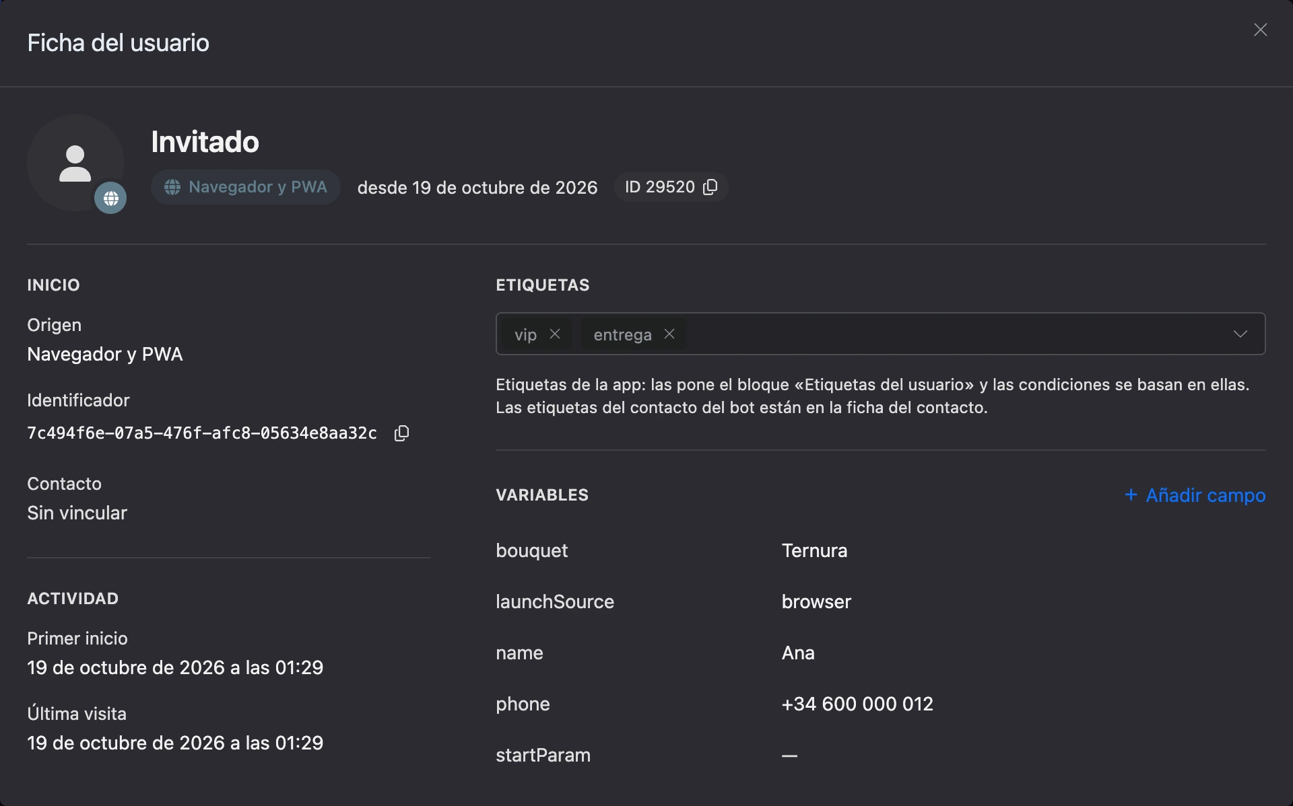Click the bouquet variable name
The height and width of the screenshot is (806, 1293).
click(531, 550)
